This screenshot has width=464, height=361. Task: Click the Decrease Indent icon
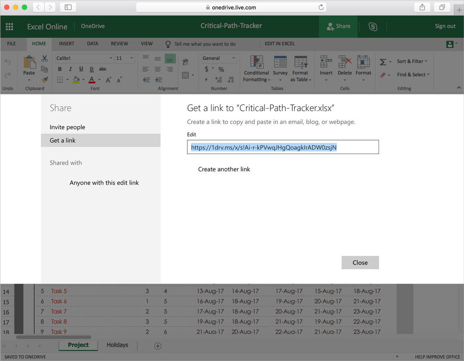(x=147, y=80)
